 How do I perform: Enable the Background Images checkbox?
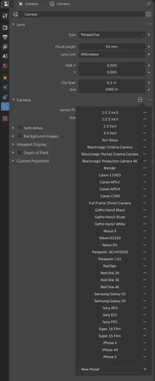coord(20,136)
